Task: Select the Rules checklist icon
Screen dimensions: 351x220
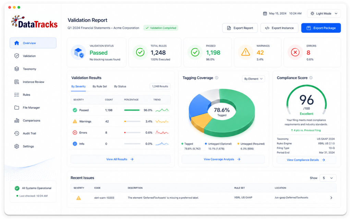Action: point(16,94)
